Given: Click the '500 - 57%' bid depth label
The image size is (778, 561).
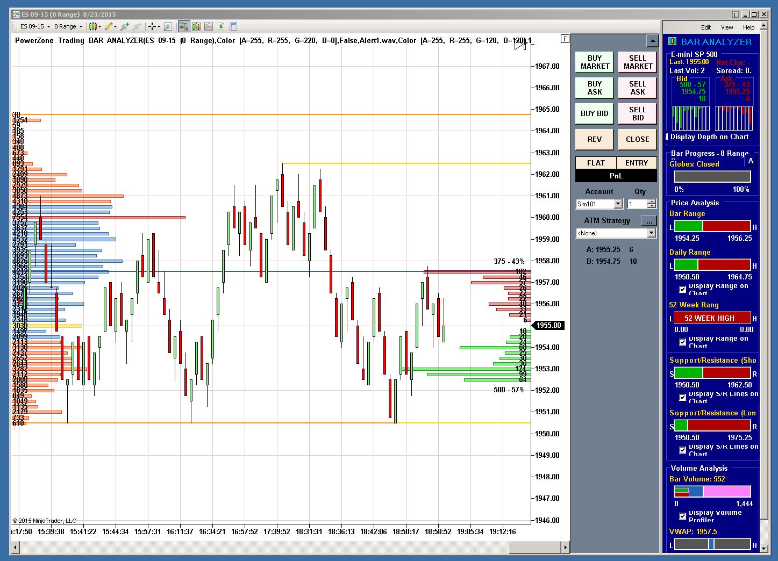Looking at the screenshot, I should 509,390.
